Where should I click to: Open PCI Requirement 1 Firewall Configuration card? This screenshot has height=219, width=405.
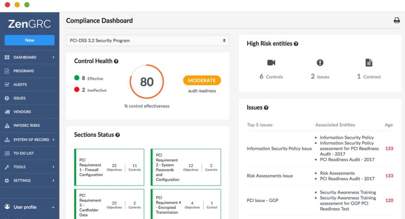109,167
